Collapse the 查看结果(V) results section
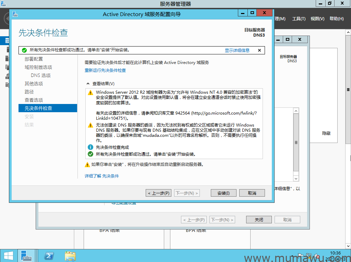The width and height of the screenshot is (351, 262). [87, 84]
